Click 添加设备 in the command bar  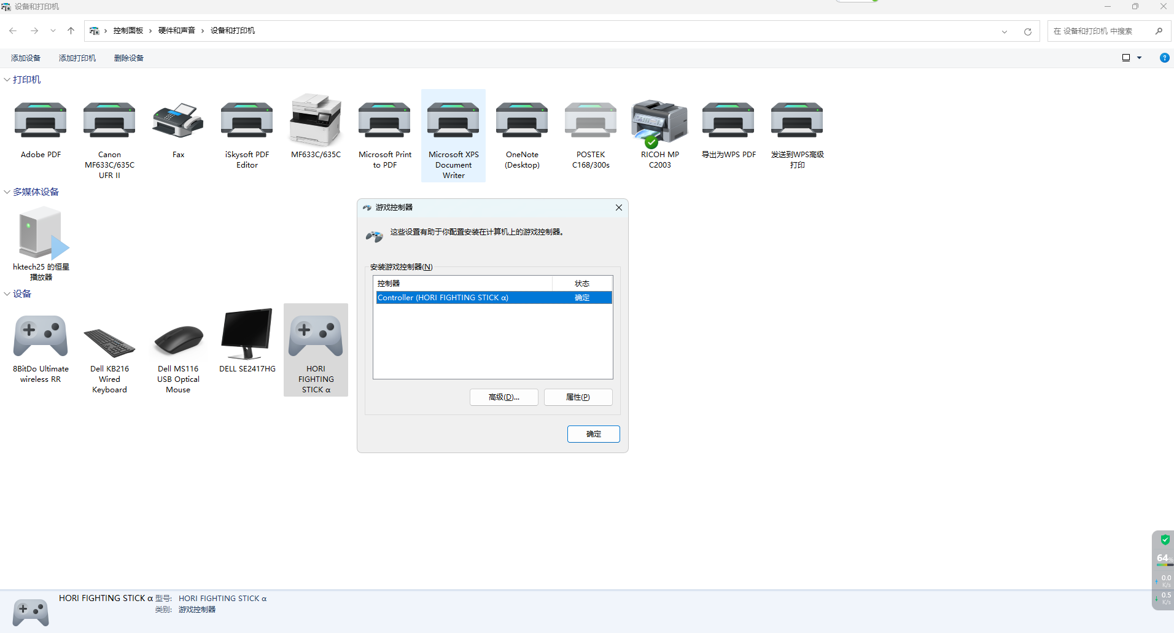(26, 58)
